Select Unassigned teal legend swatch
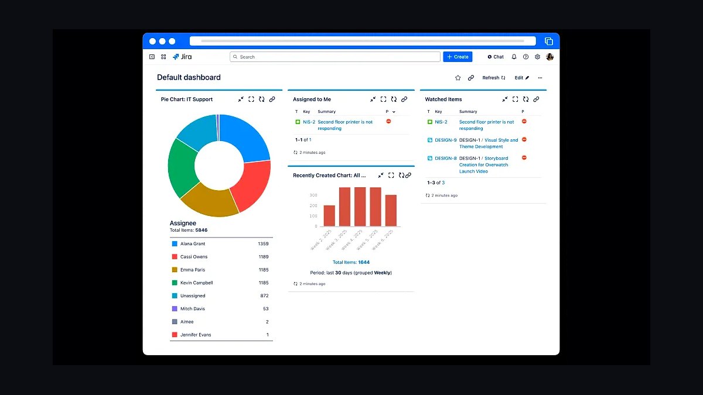703x395 pixels. (175, 296)
